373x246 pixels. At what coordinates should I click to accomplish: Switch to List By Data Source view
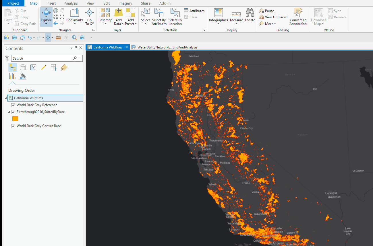[23, 67]
